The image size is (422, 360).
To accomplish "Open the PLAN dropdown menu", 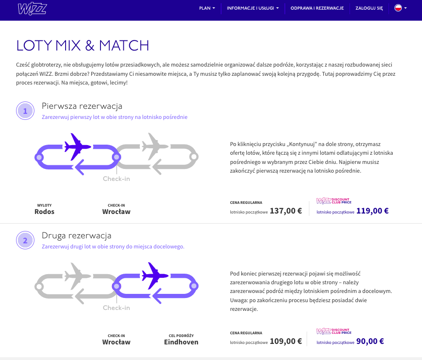I will click(x=207, y=8).
